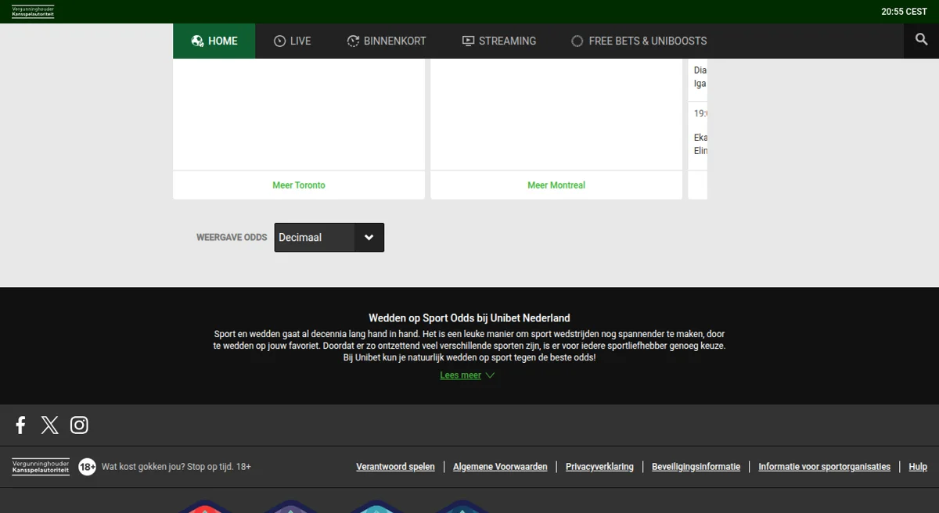Click the Kansspelautoriteit logo in the footer
The width and height of the screenshot is (939, 513).
tap(41, 467)
